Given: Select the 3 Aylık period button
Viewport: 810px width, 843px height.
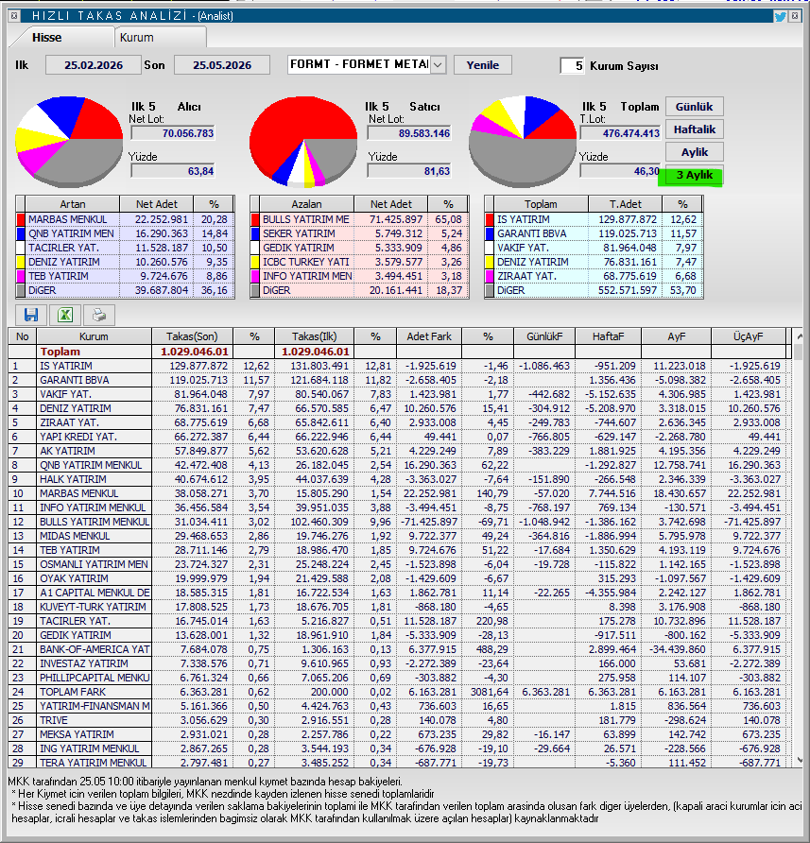Looking at the screenshot, I should tap(695, 175).
